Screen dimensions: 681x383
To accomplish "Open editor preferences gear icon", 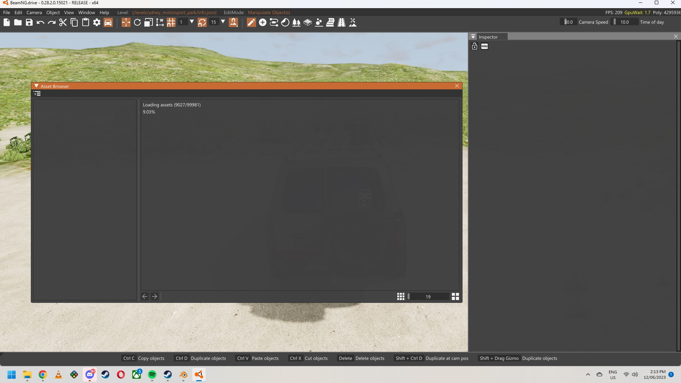I will 97,22.
